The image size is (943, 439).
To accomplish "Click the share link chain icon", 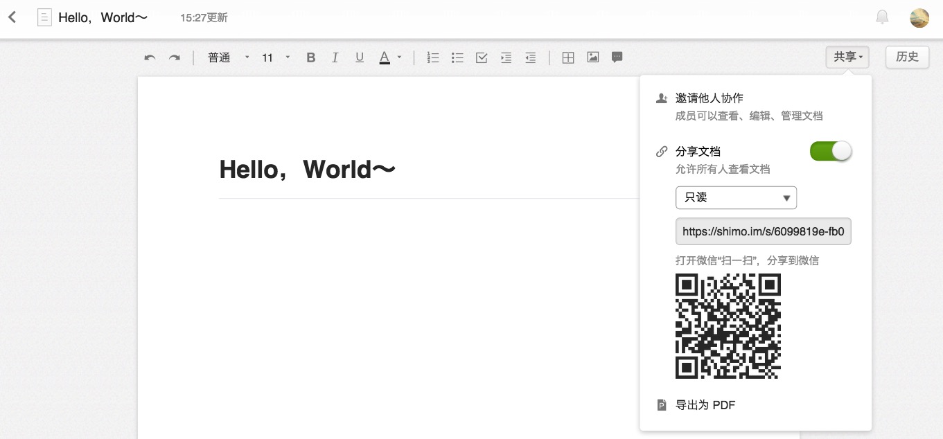I will (x=662, y=152).
